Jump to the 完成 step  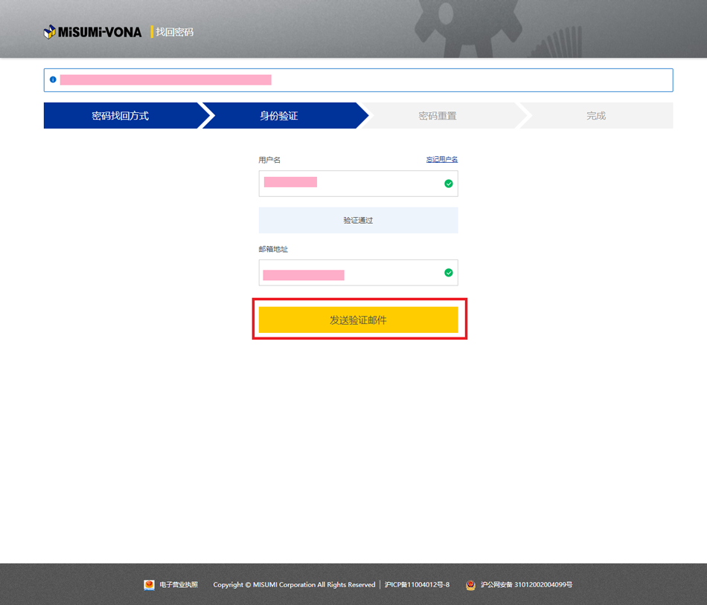click(x=596, y=116)
